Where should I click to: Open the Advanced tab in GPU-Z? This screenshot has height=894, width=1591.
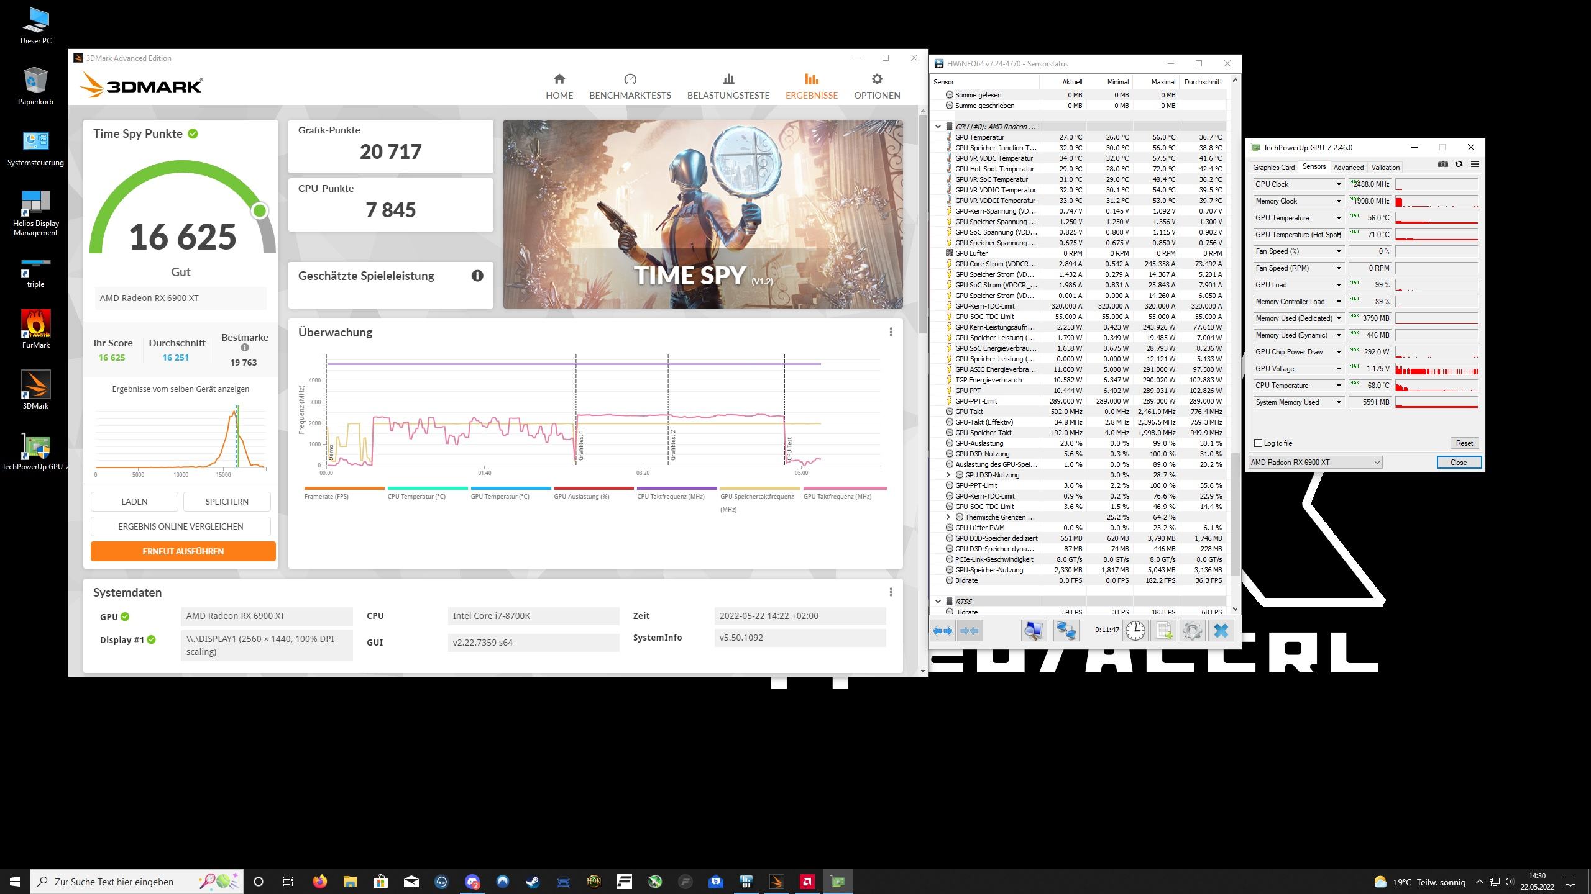pos(1348,168)
